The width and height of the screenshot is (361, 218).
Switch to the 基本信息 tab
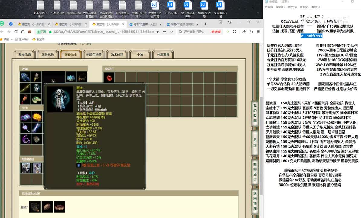pyautogui.click(x=25, y=55)
